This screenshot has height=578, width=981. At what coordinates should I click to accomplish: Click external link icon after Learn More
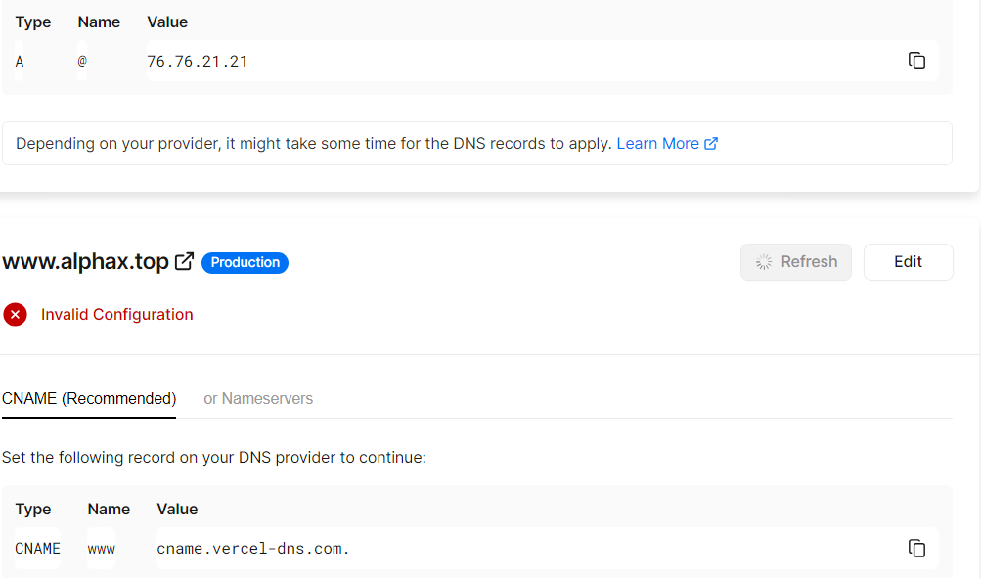[711, 144]
